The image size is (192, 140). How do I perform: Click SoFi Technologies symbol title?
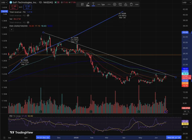(33, 2)
